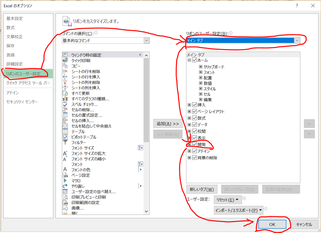
Task: Expand the 配置 group
Action: (x=201, y=78)
